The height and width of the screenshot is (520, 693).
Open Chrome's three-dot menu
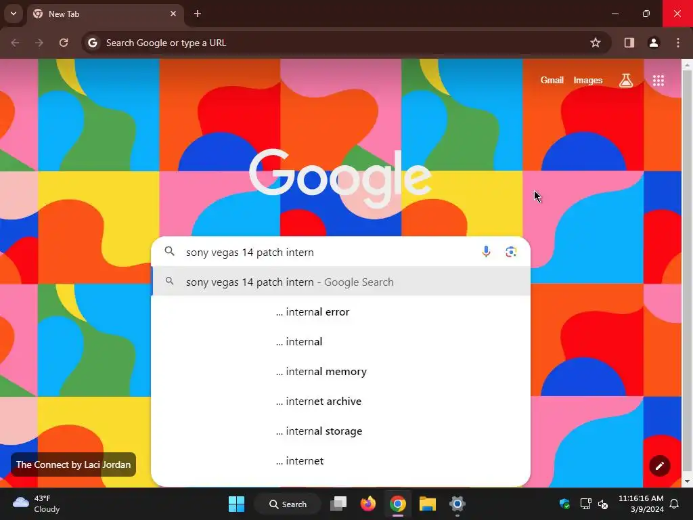[678, 43]
